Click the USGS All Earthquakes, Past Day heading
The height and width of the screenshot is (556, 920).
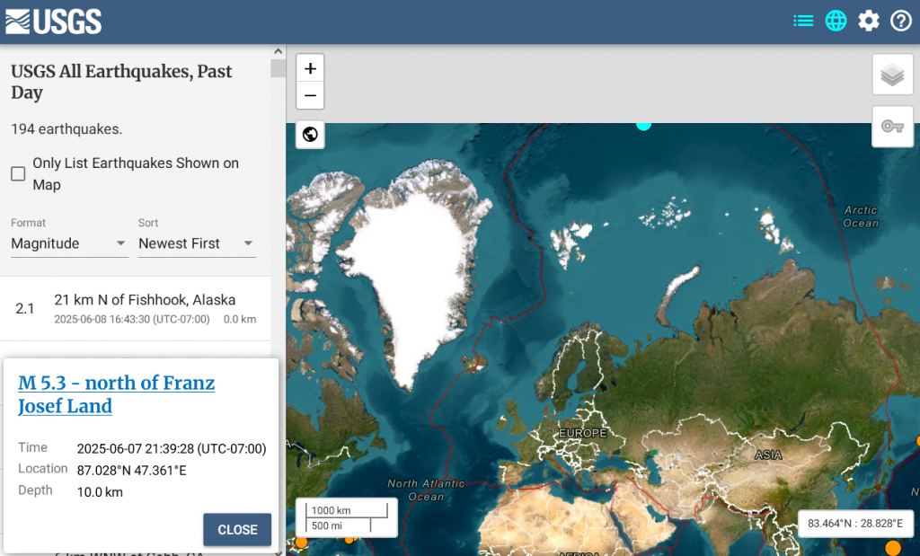[121, 82]
